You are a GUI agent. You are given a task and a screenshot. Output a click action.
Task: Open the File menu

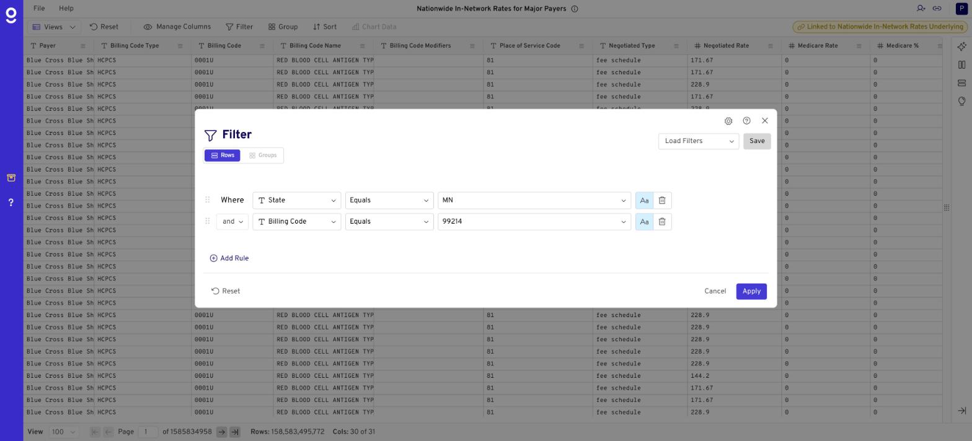click(x=38, y=9)
